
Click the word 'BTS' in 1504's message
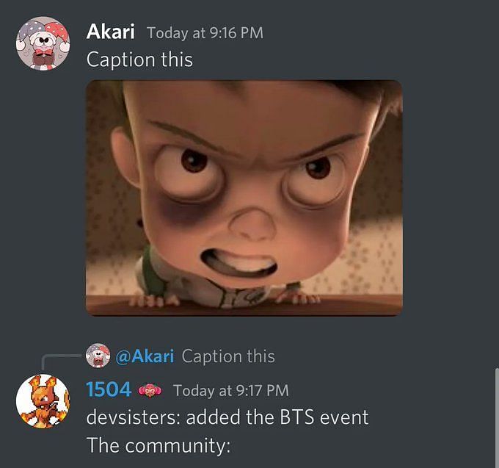[297, 417]
